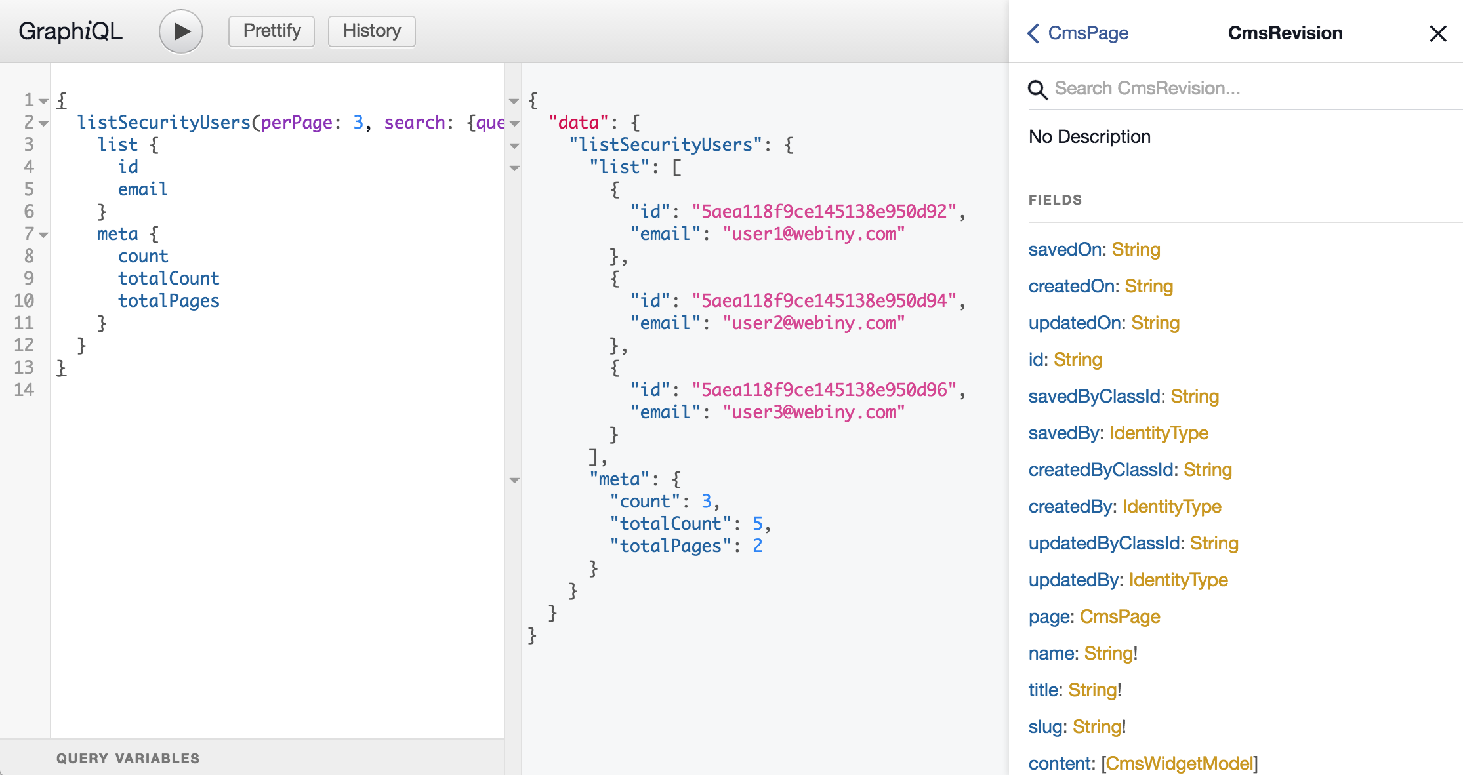This screenshot has height=775, width=1463.
Task: Click the totalCount field in query editor
Action: [169, 279]
